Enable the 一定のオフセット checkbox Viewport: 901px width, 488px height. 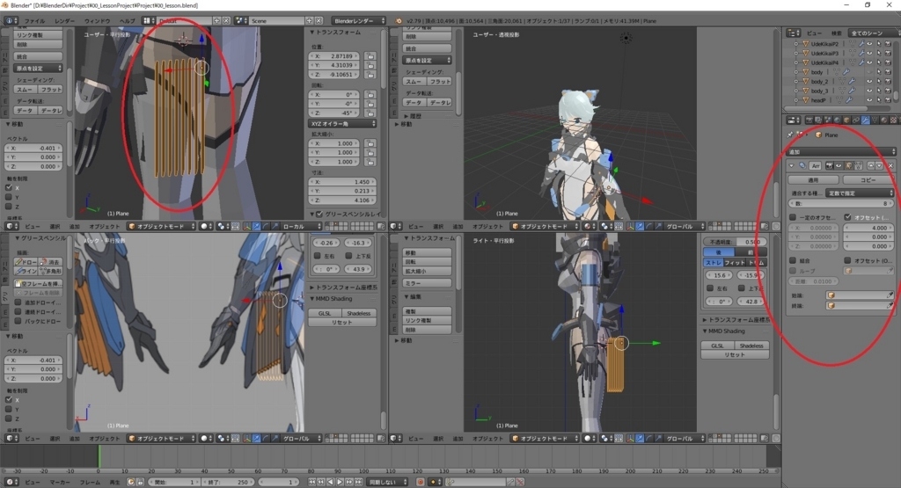(x=793, y=217)
